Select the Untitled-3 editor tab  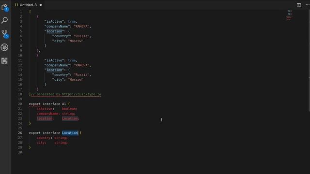28,5
